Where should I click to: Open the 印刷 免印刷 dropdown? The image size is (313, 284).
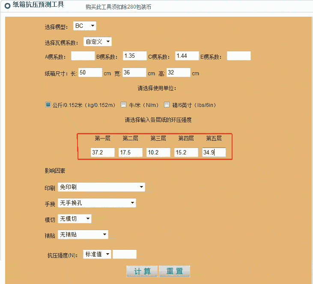pyautogui.click(x=101, y=187)
